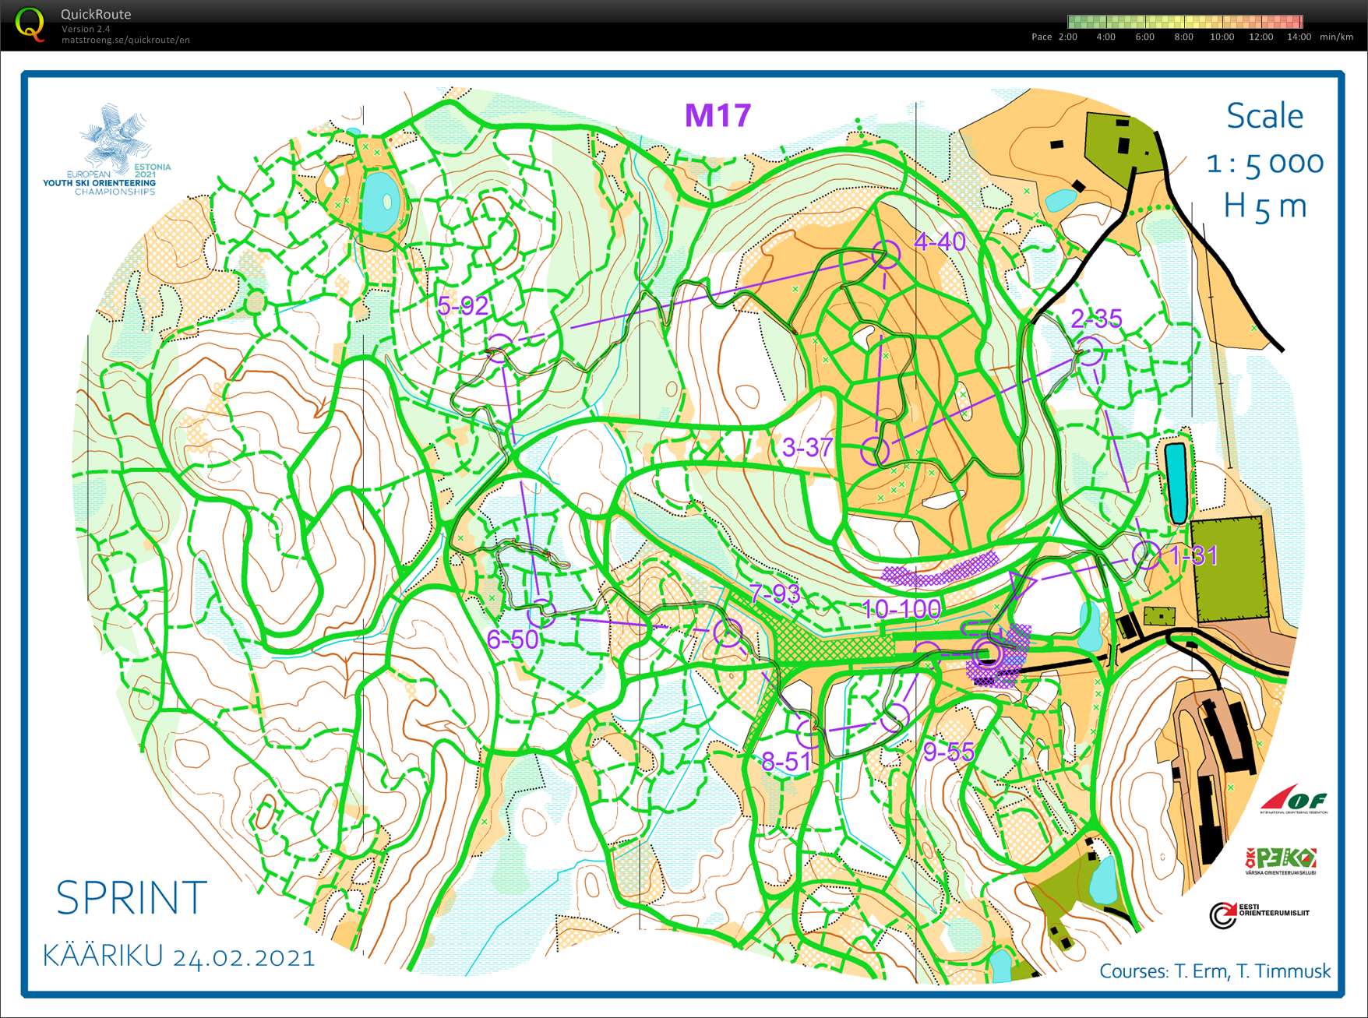Image resolution: width=1368 pixels, height=1018 pixels.
Task: Click the 14:00 pace legend label
Action: point(1299,37)
